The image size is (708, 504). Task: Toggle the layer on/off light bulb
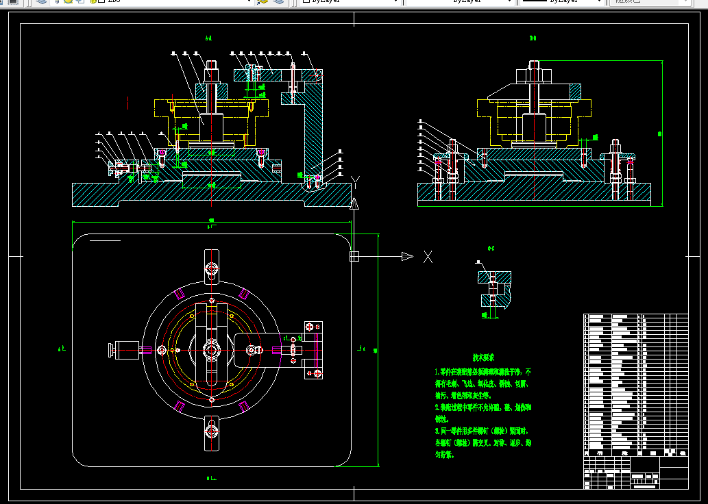click(x=58, y=1)
